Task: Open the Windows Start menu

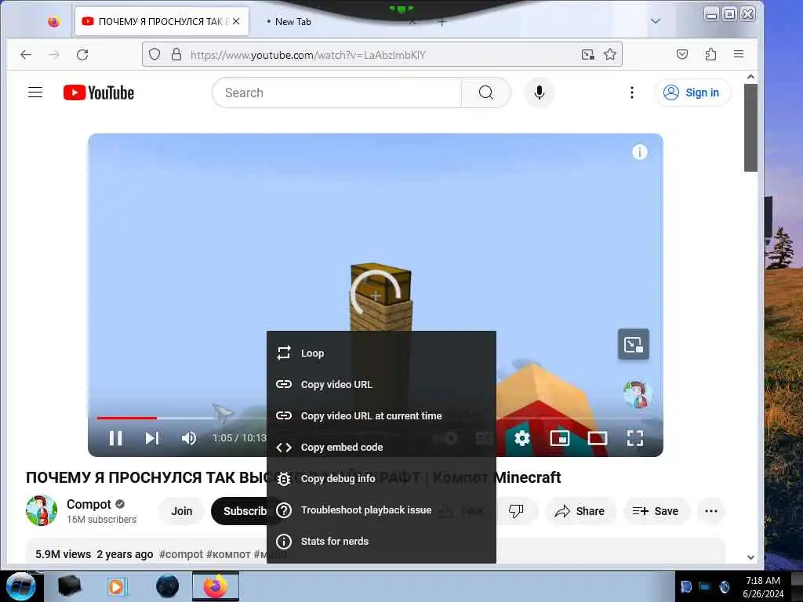Action: (x=20, y=586)
